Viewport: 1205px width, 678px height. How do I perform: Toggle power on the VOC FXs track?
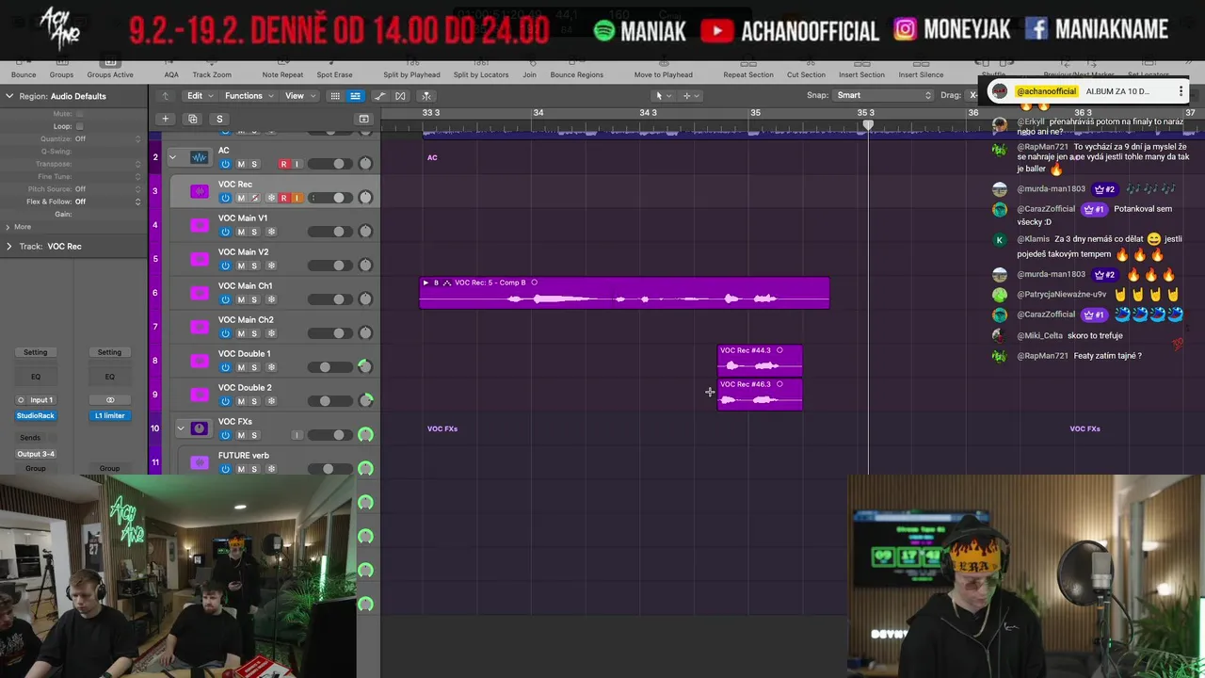point(225,435)
